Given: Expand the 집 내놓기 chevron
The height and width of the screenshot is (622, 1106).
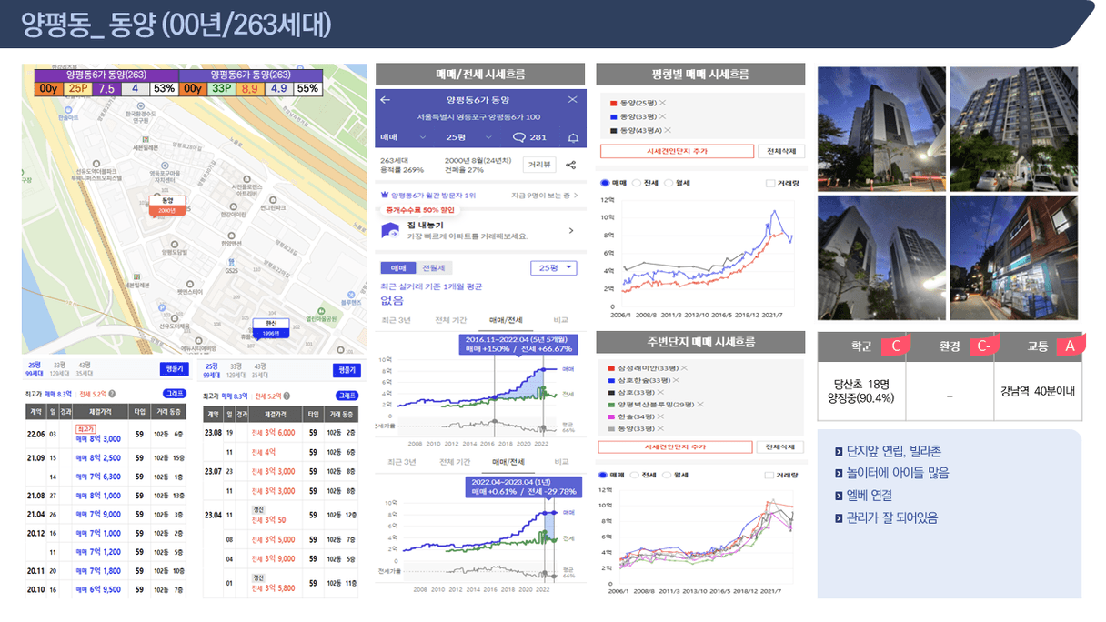Looking at the screenshot, I should click(570, 231).
